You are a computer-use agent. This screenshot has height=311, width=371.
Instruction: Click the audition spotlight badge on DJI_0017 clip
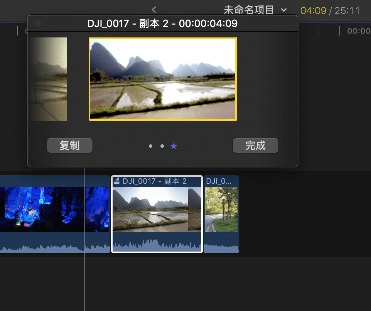click(x=117, y=181)
